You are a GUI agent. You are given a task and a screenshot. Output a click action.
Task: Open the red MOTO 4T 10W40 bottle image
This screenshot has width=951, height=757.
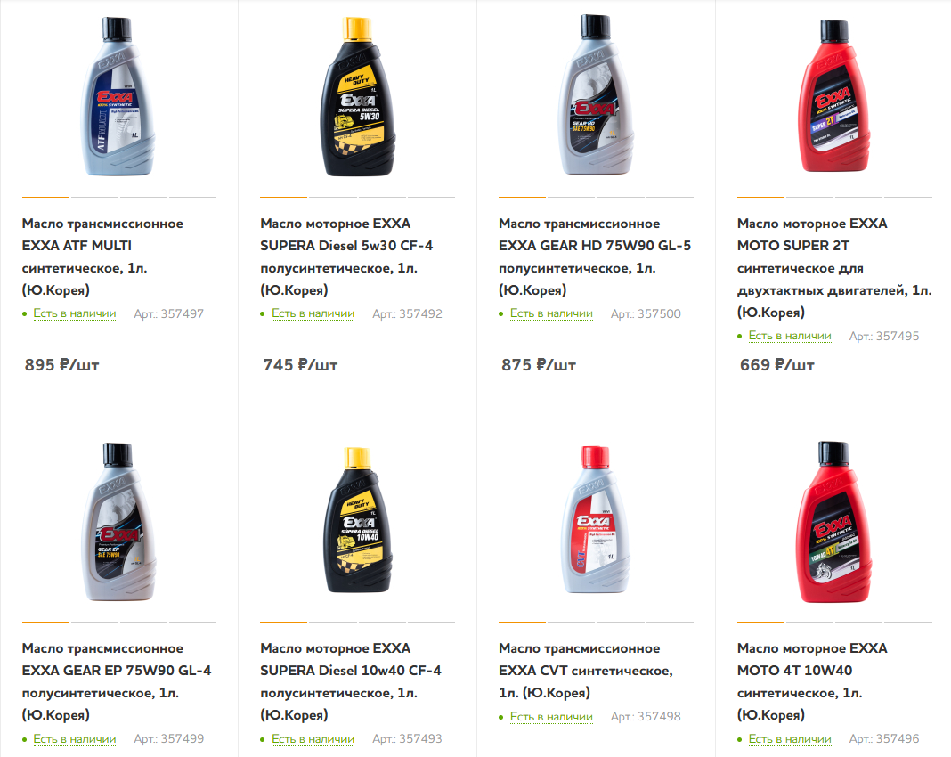click(834, 521)
